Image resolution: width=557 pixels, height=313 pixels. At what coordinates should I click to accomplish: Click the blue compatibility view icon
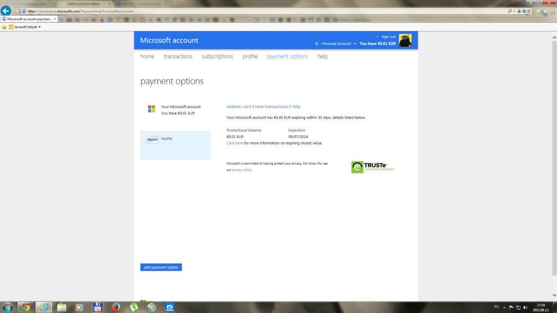tap(524, 11)
